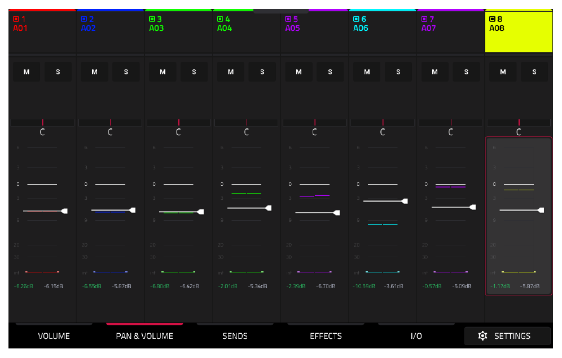Go to the EFFECTS tab
The width and height of the screenshot is (562, 358).
coord(326,336)
